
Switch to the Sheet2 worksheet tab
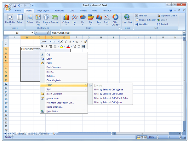pos(33,134)
